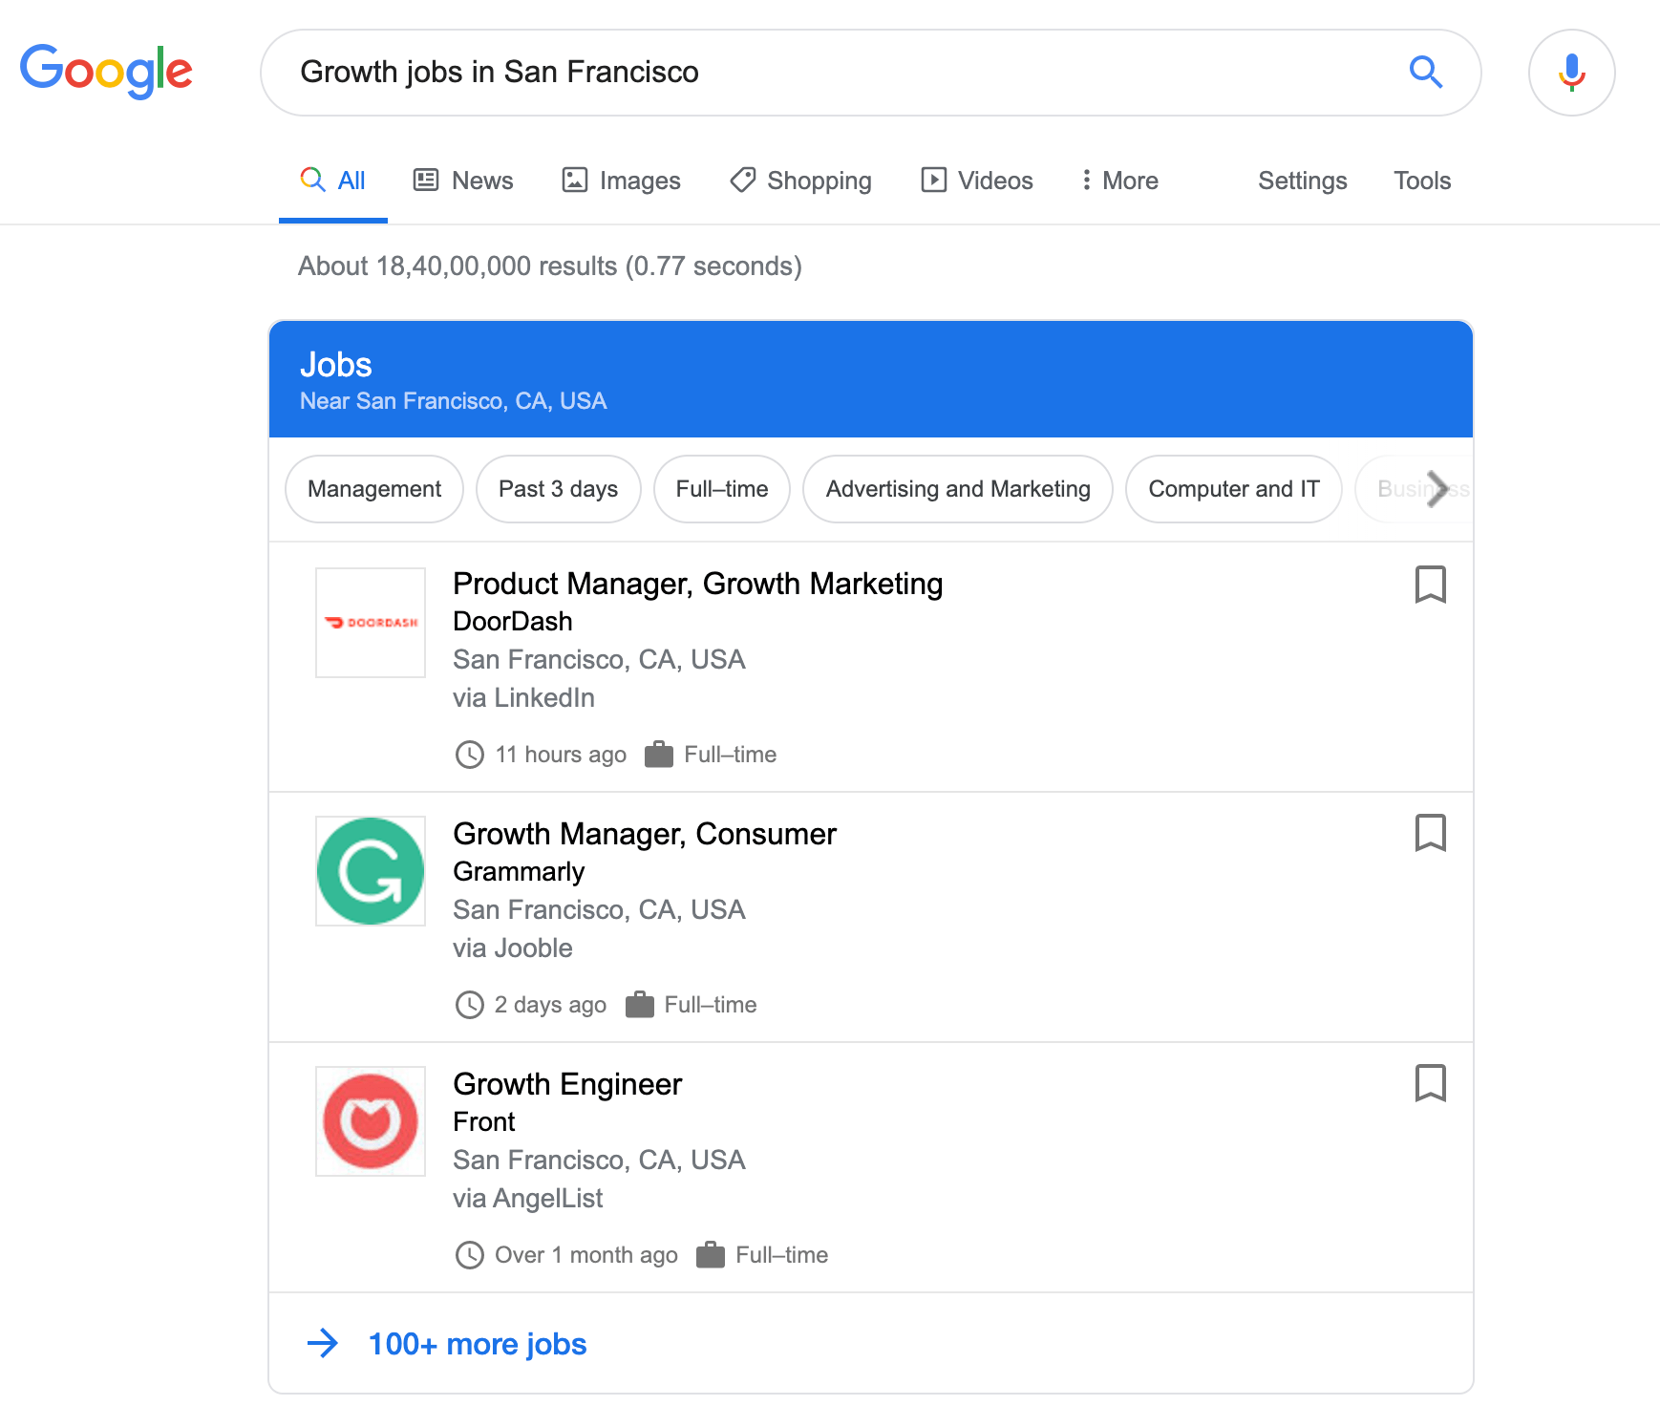Image resolution: width=1660 pixels, height=1406 pixels.
Task: Click the search magnifier icon
Action: coord(1425,72)
